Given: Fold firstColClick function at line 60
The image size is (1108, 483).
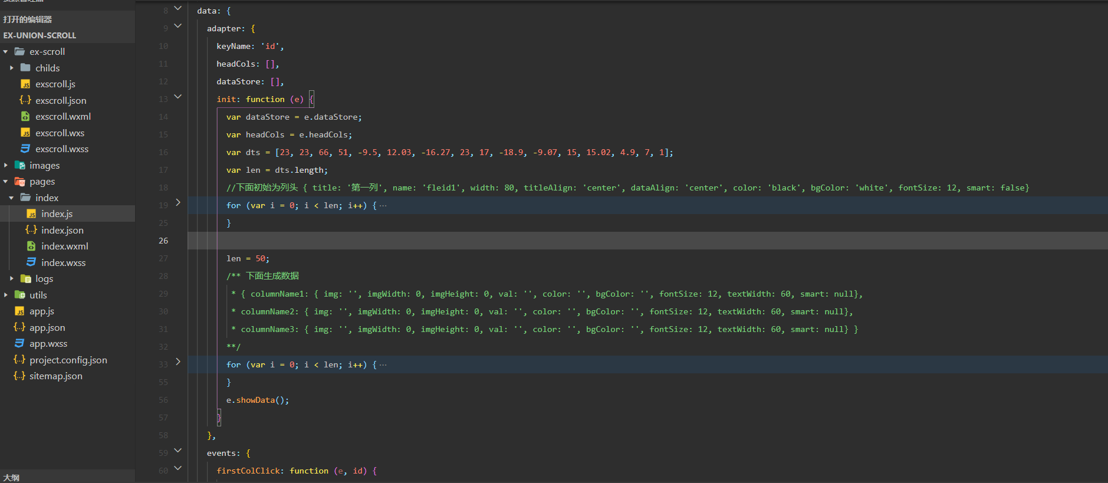Looking at the screenshot, I should click(x=178, y=468).
